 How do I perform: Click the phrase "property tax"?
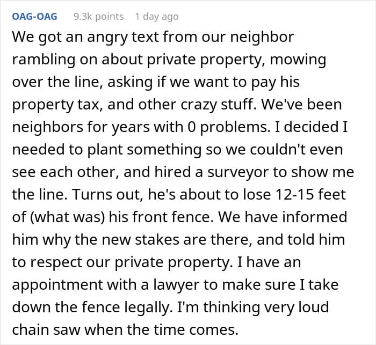56,105
